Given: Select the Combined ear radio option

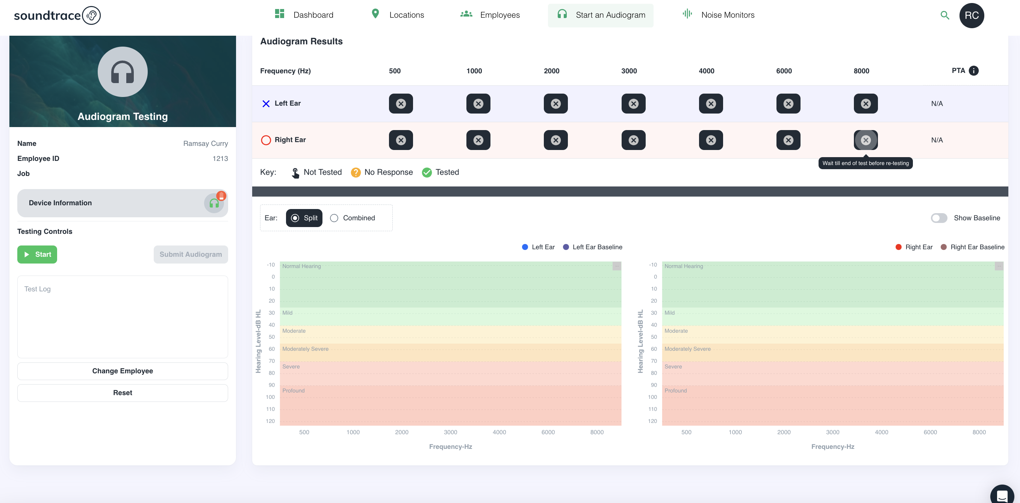Looking at the screenshot, I should coord(334,218).
